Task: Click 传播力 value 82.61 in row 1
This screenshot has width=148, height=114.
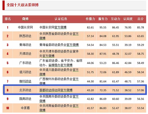Action: click(90, 27)
